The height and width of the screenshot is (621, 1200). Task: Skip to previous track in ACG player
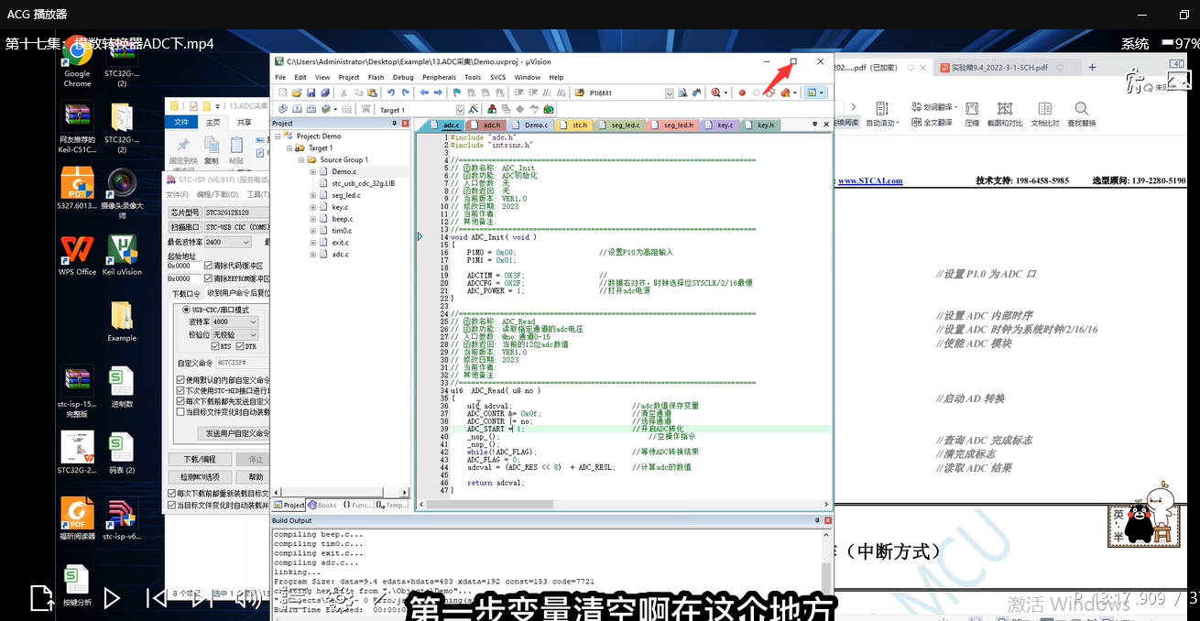(158, 598)
